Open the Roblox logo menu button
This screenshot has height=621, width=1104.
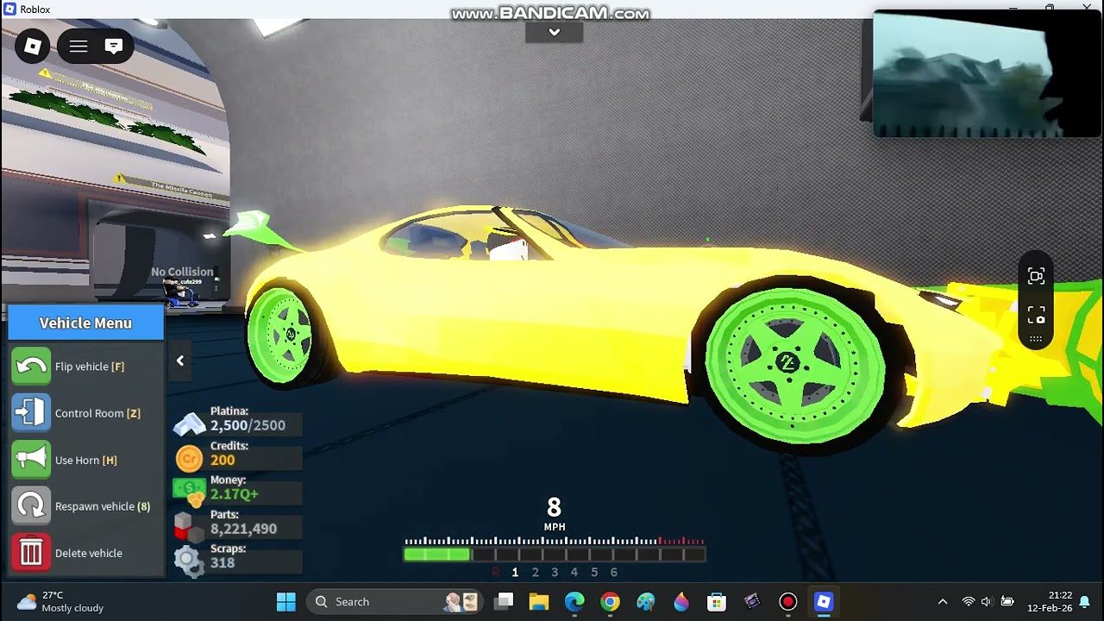pyautogui.click(x=33, y=47)
